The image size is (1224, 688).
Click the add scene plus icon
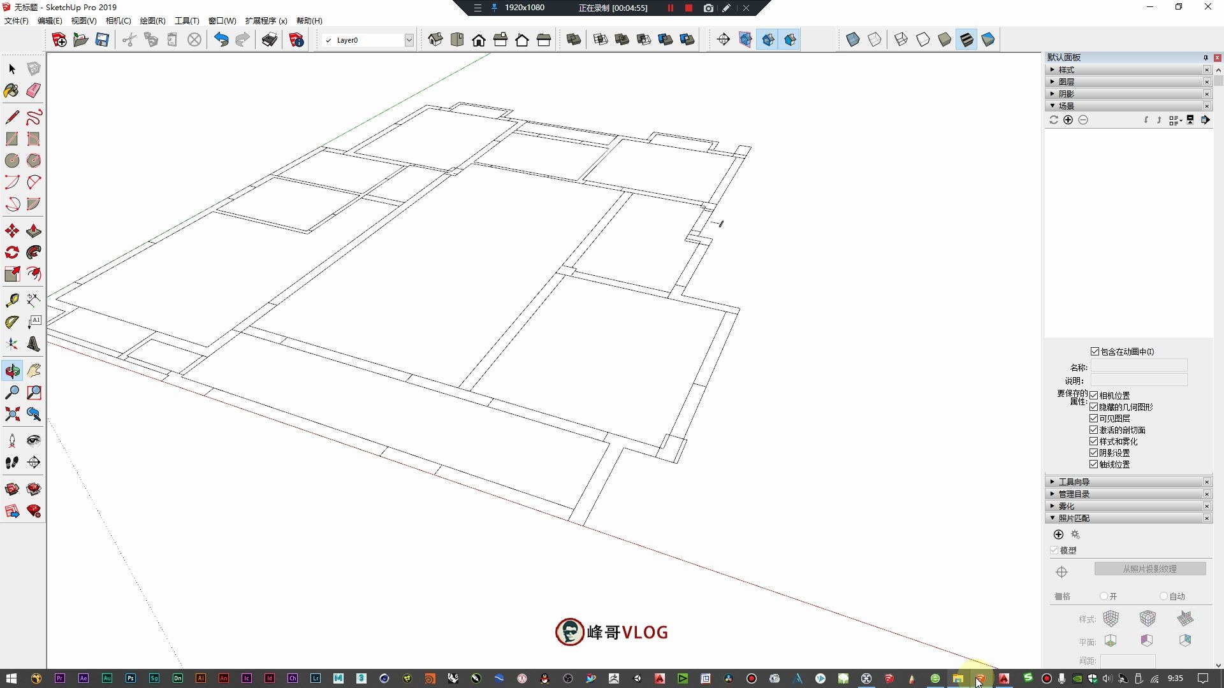[1068, 120]
